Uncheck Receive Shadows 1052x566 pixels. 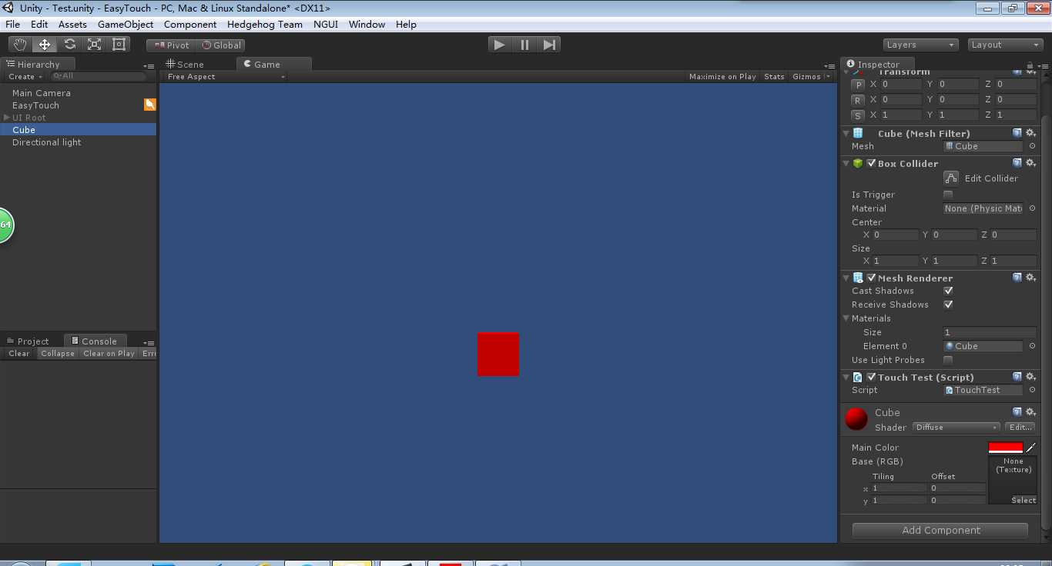pyautogui.click(x=948, y=305)
